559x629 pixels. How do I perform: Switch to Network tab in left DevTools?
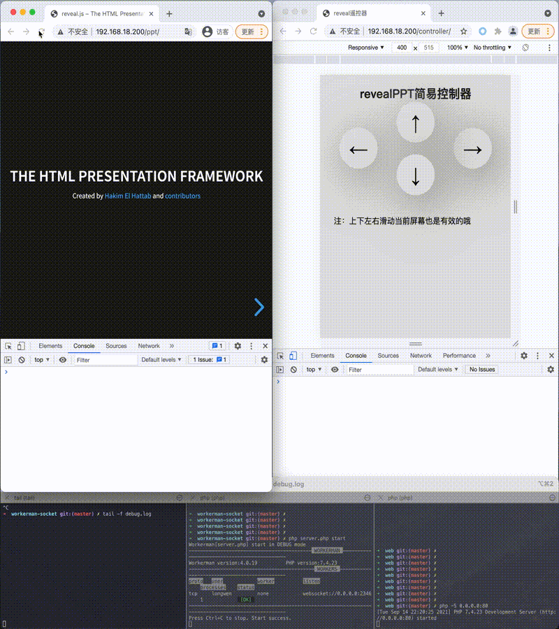[x=149, y=346]
